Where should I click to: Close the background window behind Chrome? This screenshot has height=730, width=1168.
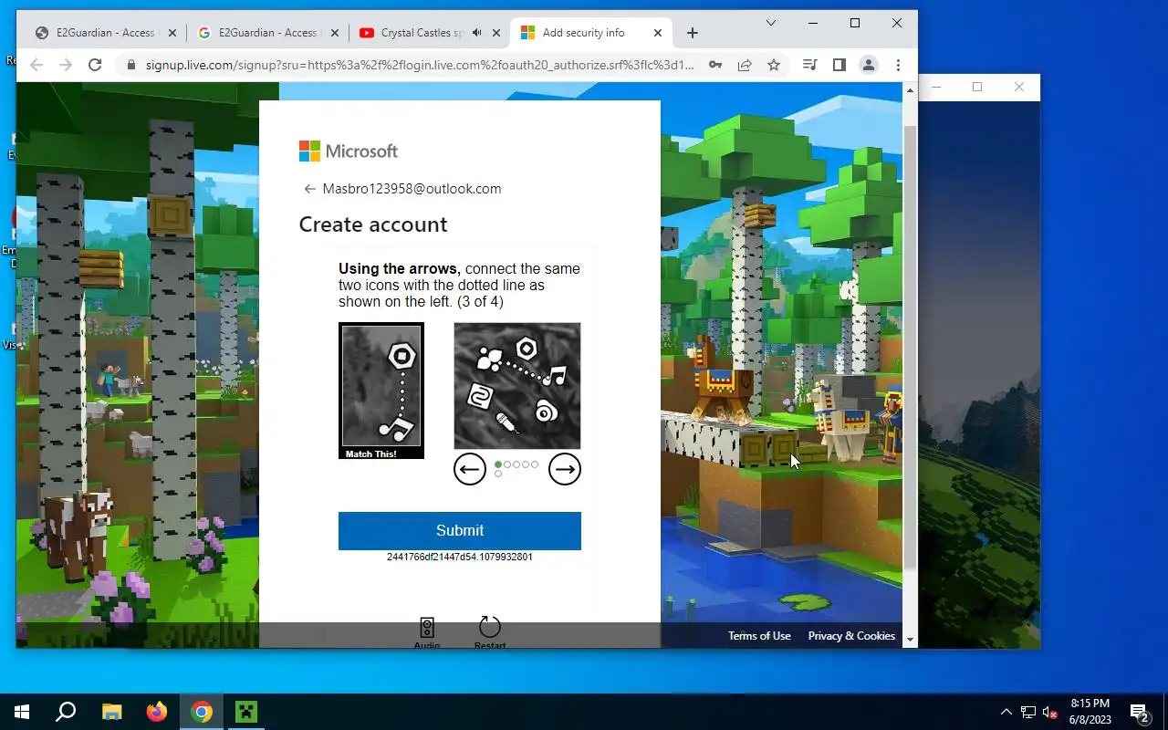1019,87
